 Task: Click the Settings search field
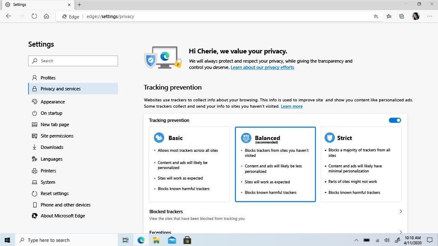73,61
